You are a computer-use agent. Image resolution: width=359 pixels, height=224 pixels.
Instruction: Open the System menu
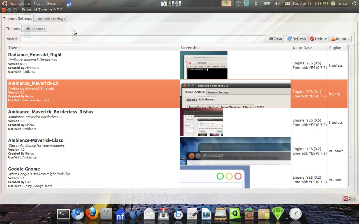click(53, 3)
